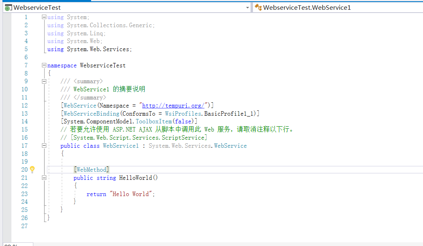Click the WebserviceTest project icon
Image resolution: width=423 pixels, height=246 pixels.
point(9,8)
